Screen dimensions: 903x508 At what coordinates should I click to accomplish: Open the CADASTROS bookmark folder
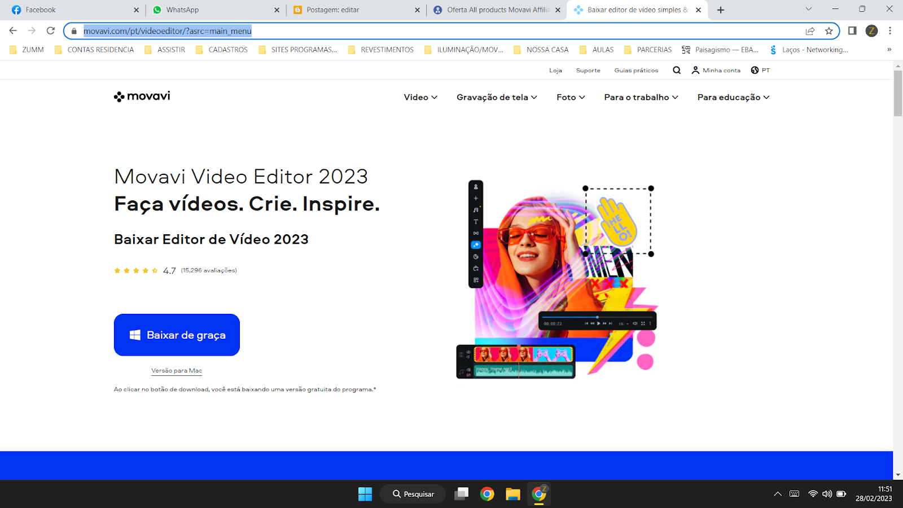click(x=222, y=50)
